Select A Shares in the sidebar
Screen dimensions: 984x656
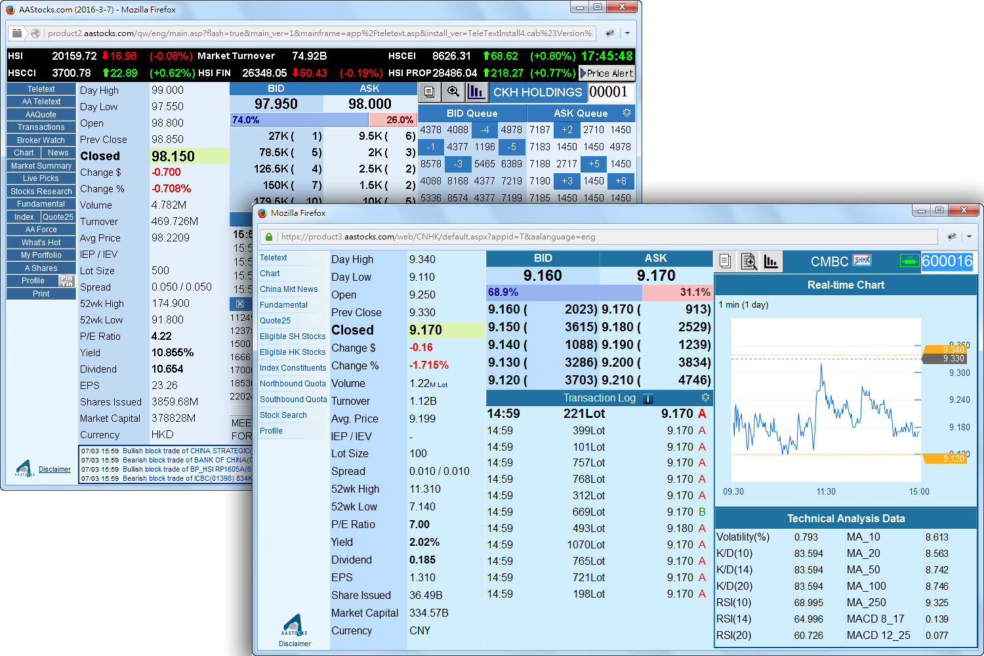click(x=41, y=268)
